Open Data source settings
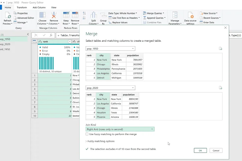Screen dimensions: 242x161 pos(190,18)
